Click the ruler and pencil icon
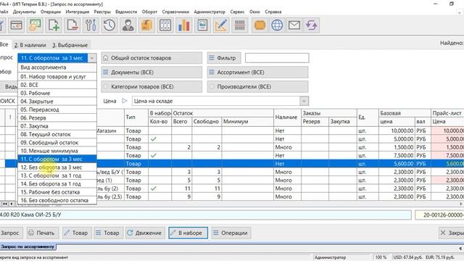Image resolution: width=464 pixels, height=261 pixels. tap(221, 25)
